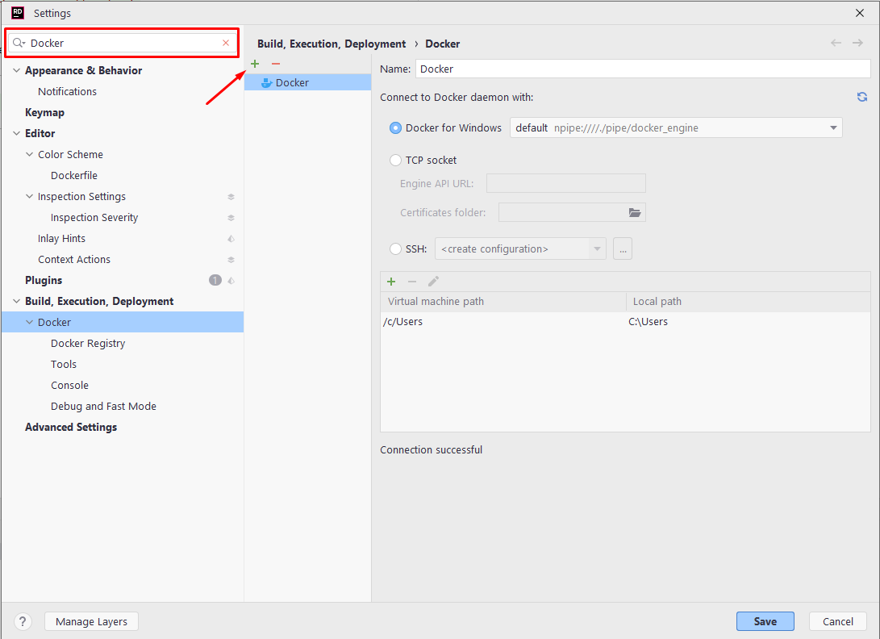Screen dimensions: 880x639
Task: Click the Connection successful status text
Action: coord(431,449)
